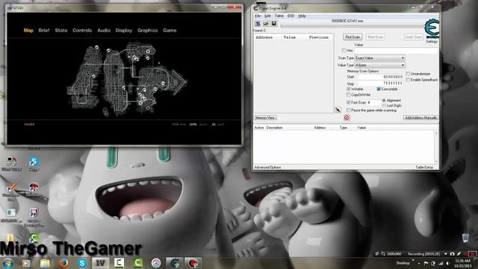Click the Cheat Engine logo above Settings
The width and height of the screenshot is (478, 269).
point(432,28)
